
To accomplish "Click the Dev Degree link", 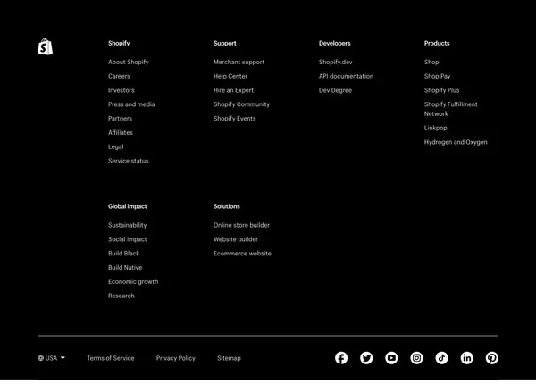I will (335, 90).
